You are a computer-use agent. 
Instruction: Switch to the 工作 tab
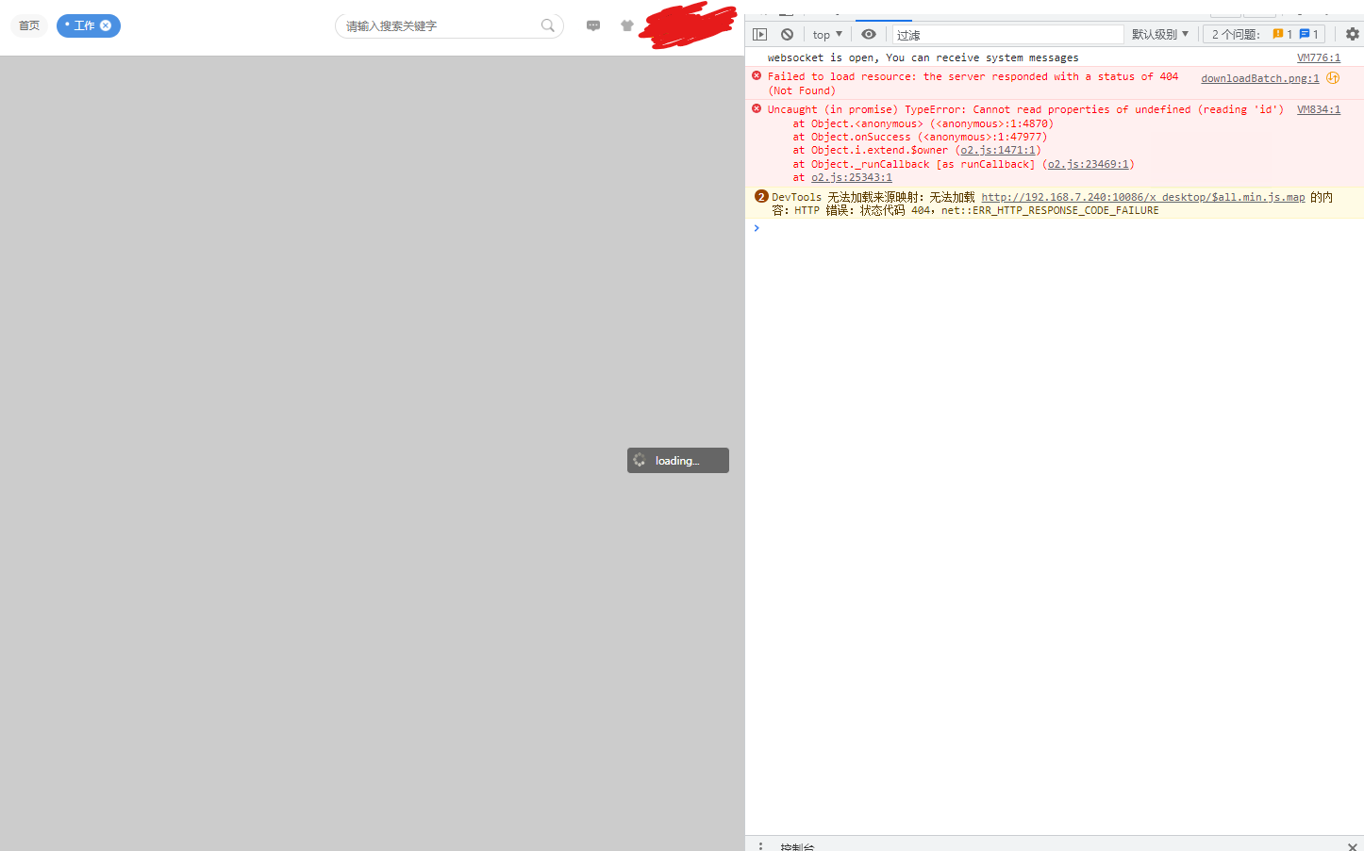[84, 25]
